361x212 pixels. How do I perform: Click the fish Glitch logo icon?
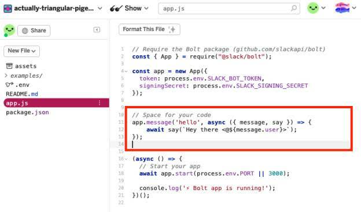tap(342, 8)
